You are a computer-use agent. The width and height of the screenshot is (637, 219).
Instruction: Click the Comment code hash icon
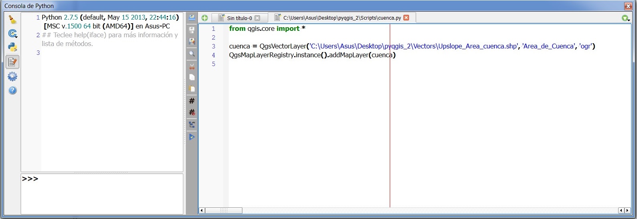[192, 101]
